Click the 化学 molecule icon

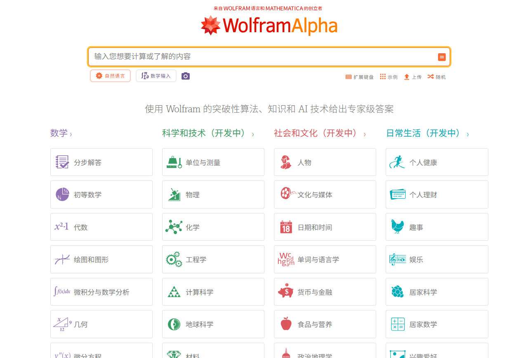tap(174, 227)
